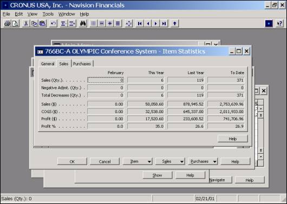Click the OK button
Viewport: 287px width, 204px height.
tap(72, 162)
